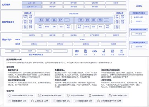
Task: Click the 设备 tag
Action: click(x=54, y=20)
